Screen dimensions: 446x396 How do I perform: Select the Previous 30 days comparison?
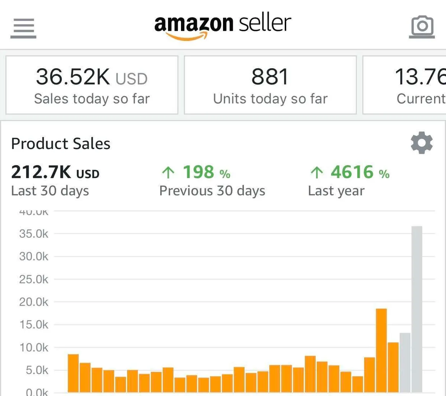pos(212,180)
